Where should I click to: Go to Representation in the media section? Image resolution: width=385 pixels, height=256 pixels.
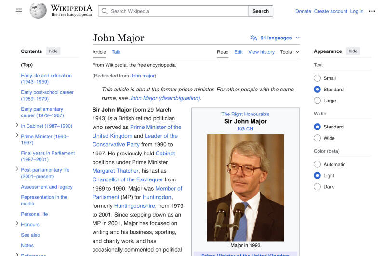pos(44,200)
